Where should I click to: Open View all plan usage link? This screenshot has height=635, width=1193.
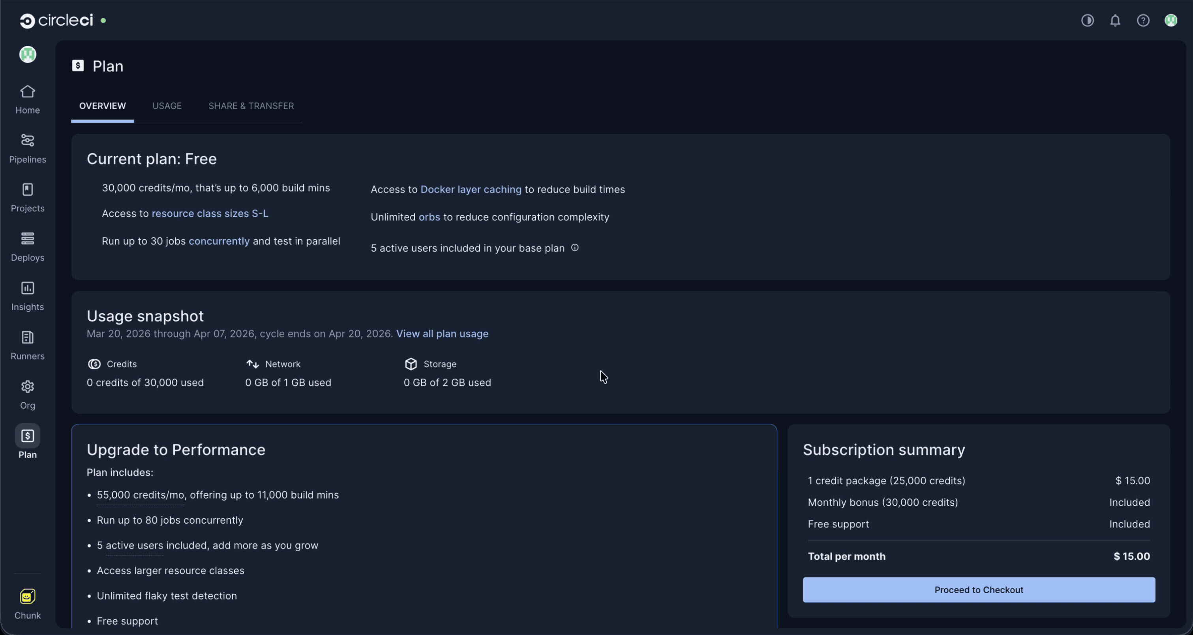tap(442, 334)
